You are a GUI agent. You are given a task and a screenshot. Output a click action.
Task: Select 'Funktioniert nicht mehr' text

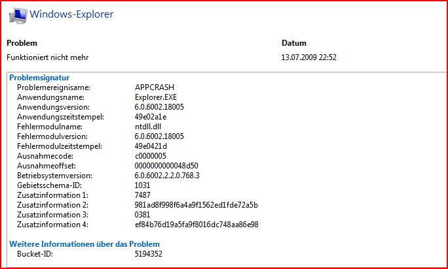[x=47, y=57]
